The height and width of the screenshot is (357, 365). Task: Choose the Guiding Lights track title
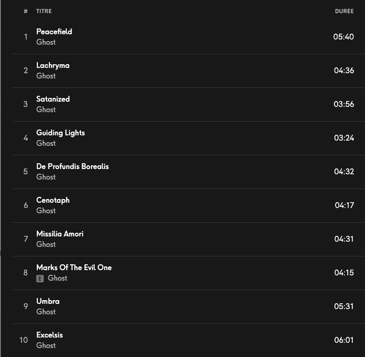click(x=60, y=133)
